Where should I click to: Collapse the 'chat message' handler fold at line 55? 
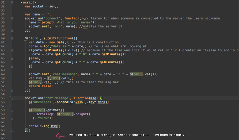[12, 98]
